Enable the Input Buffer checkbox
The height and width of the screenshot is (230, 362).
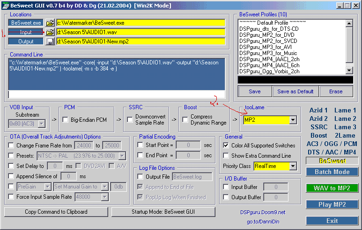(x=226, y=187)
